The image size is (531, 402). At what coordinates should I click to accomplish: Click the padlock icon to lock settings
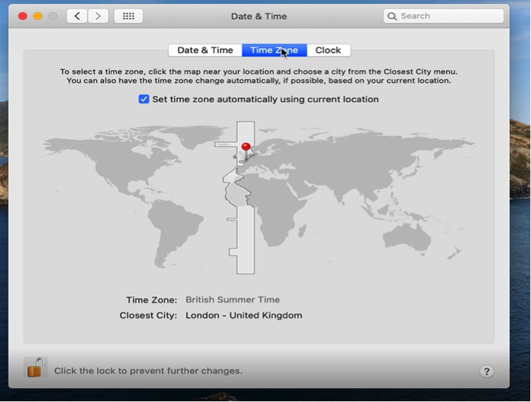(x=35, y=367)
